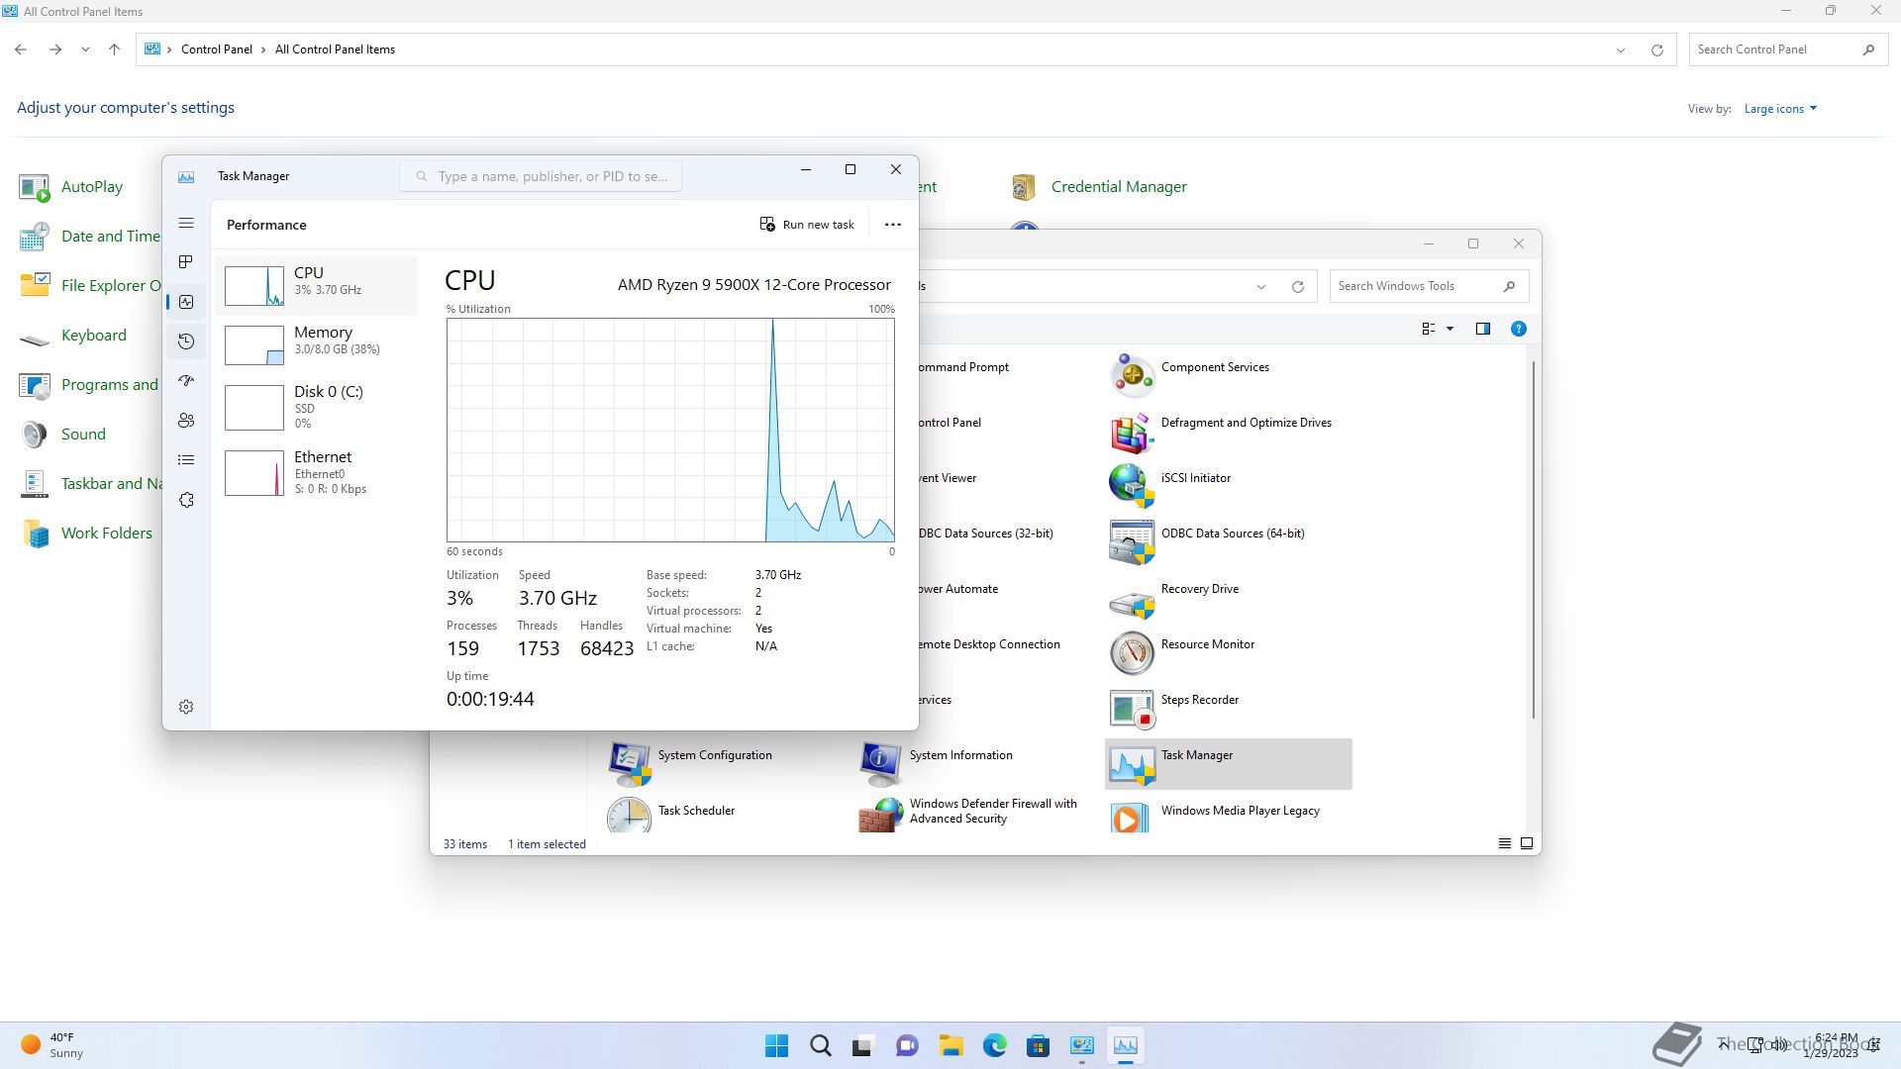Click Run new task button
The width and height of the screenshot is (1901, 1069).
click(807, 225)
